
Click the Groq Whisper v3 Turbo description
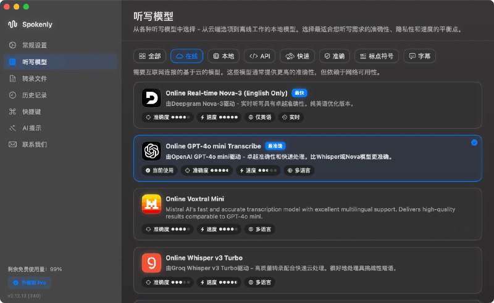(x=282, y=268)
